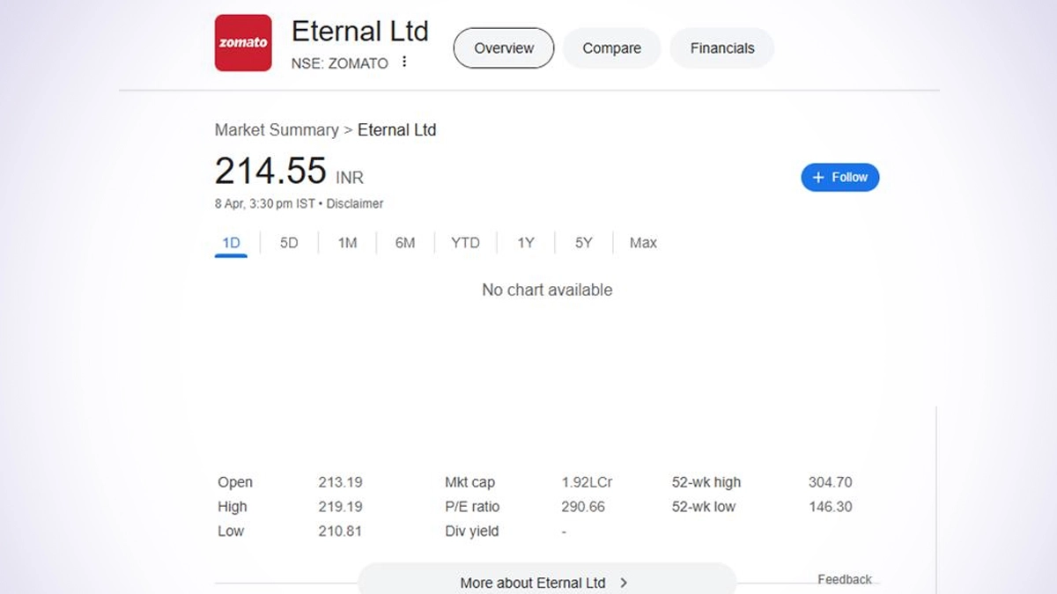Viewport: 1057px width, 594px height.
Task: Select the YTD chart range
Action: (x=465, y=243)
